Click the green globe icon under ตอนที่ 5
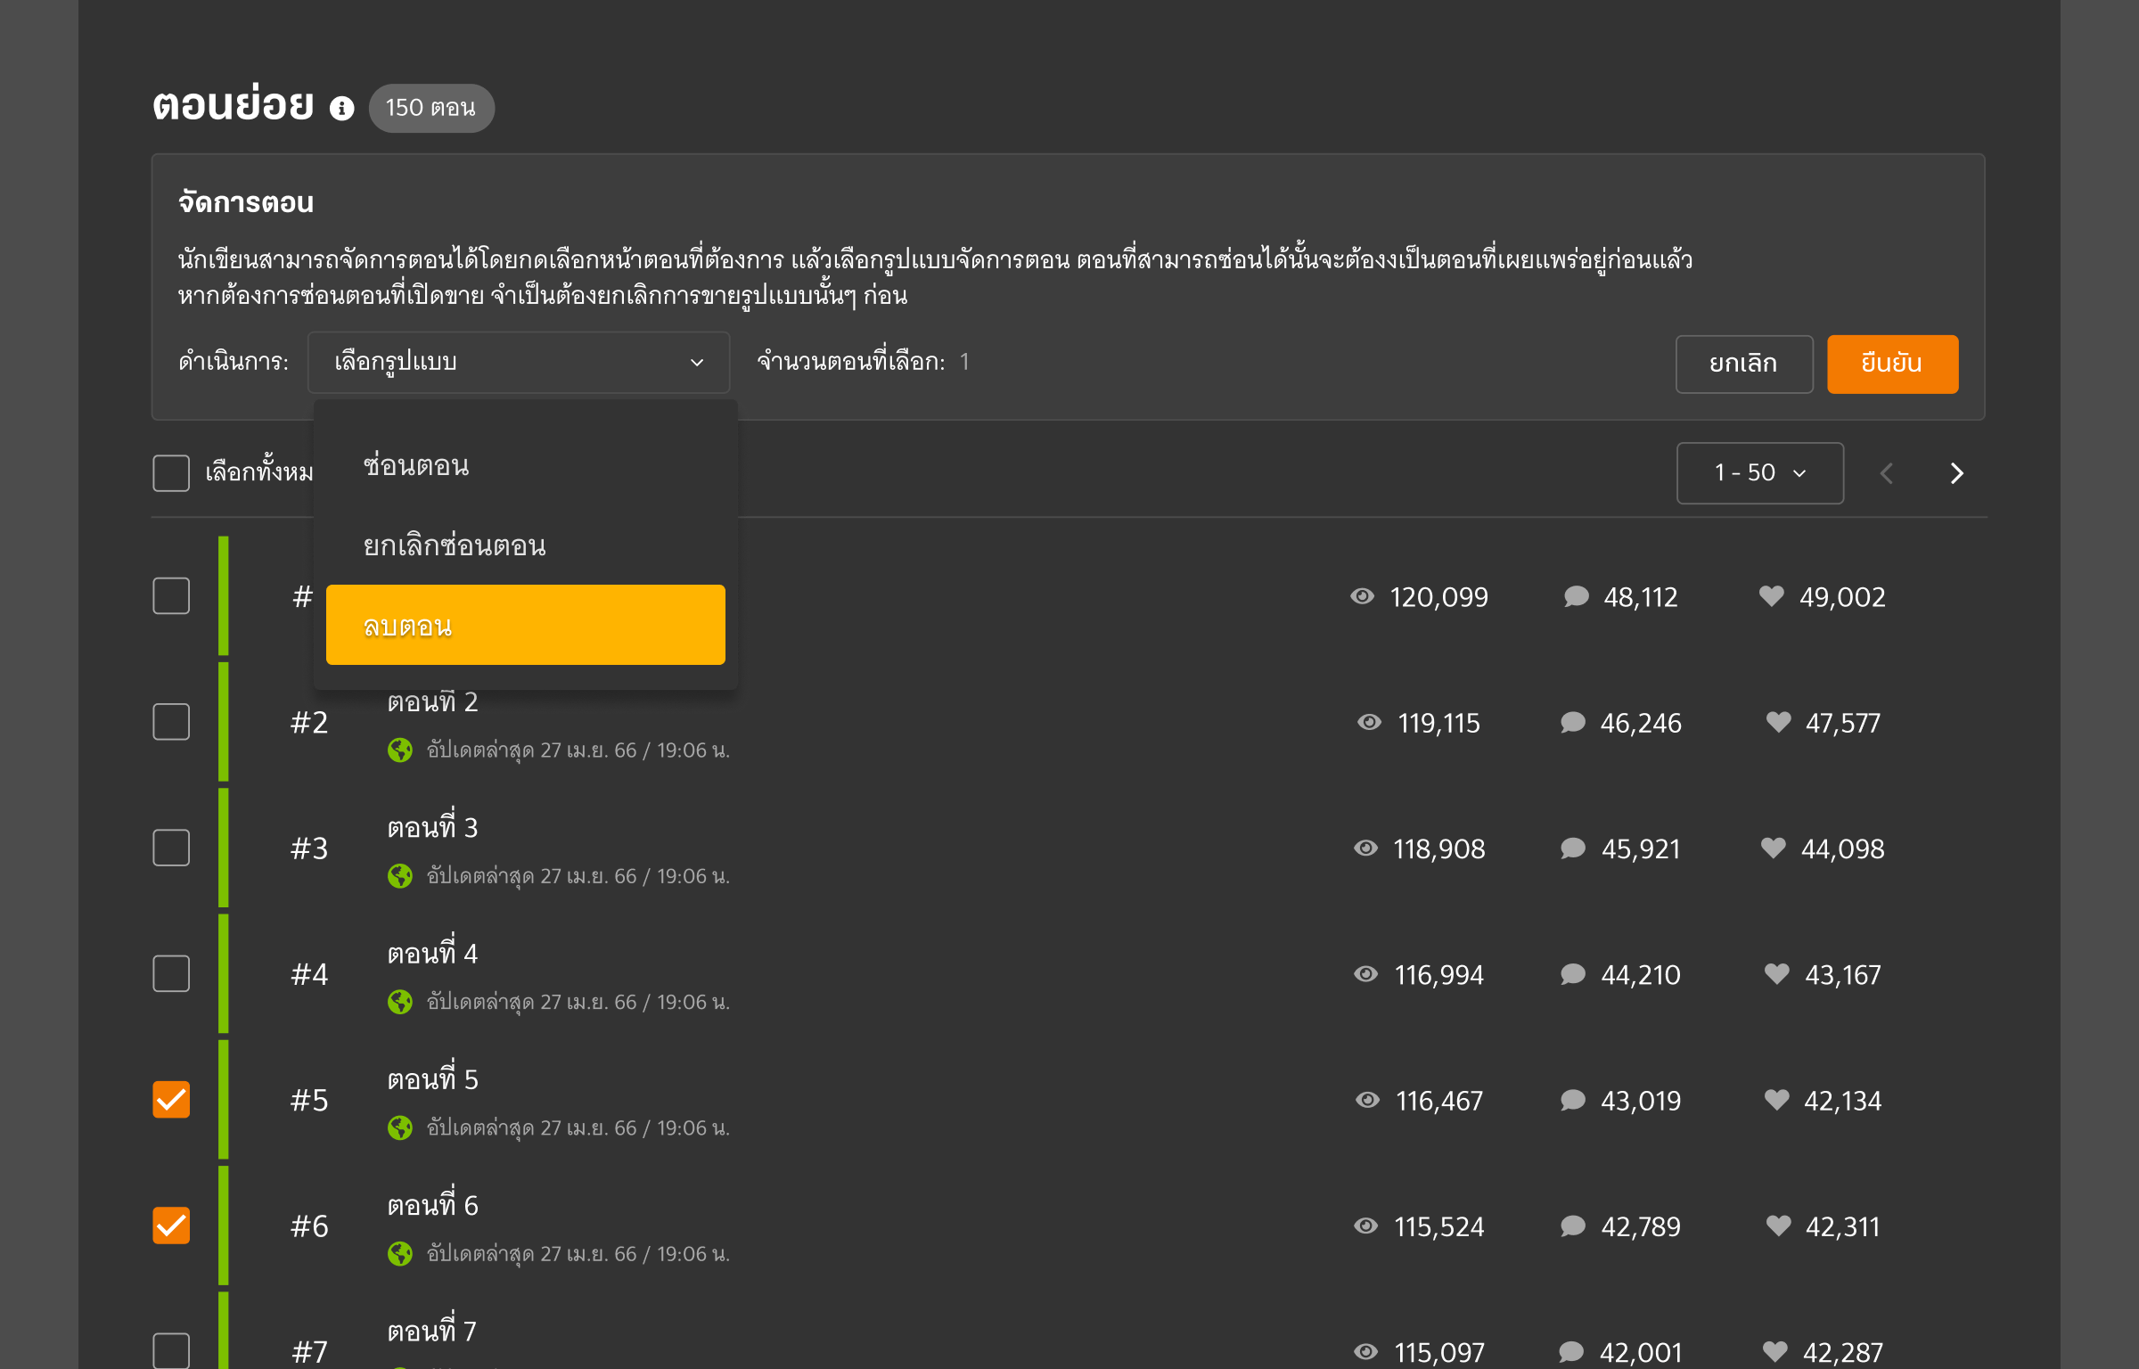The height and width of the screenshot is (1369, 2139). tap(400, 1127)
